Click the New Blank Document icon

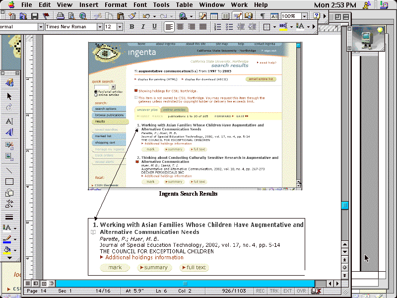11,16
